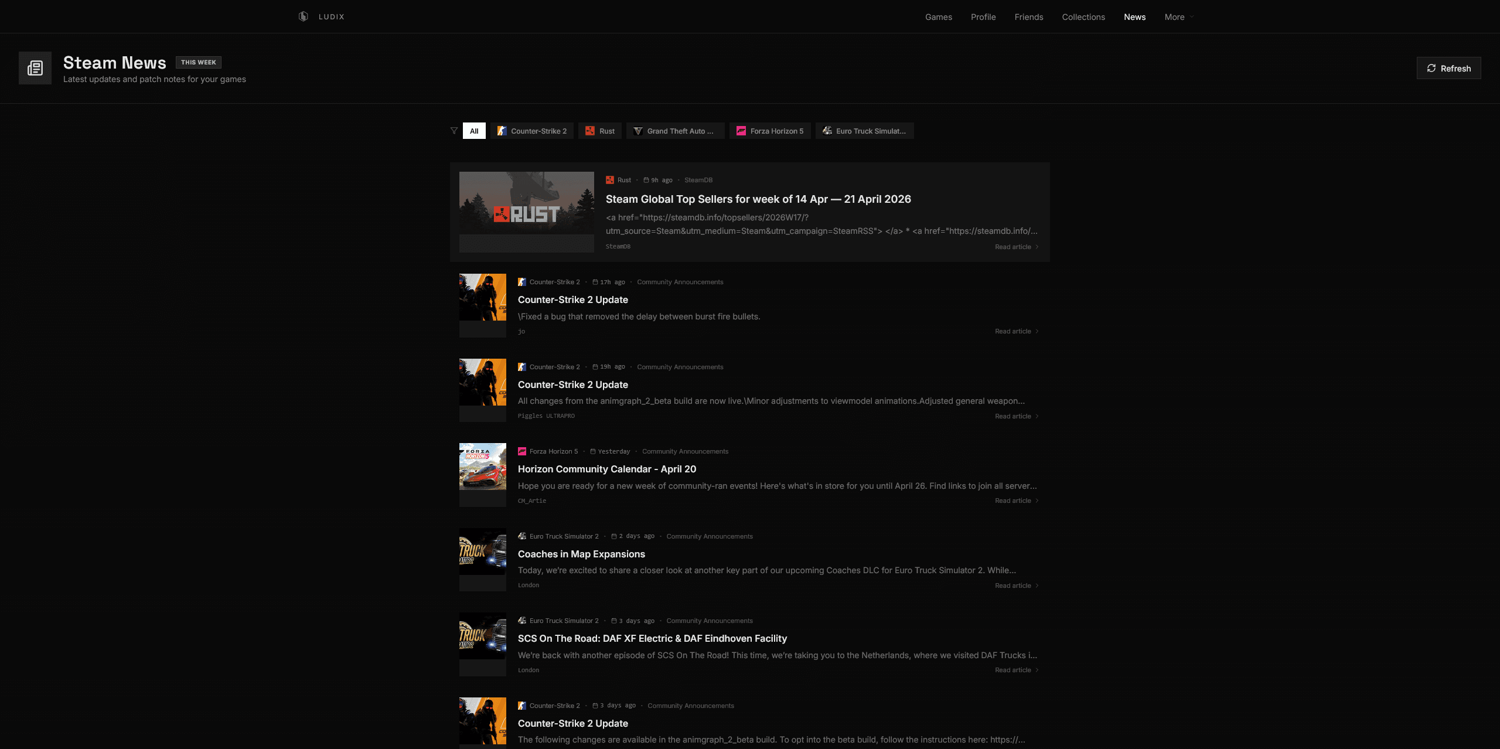This screenshot has width=1500, height=749.
Task: Click the calendar icon beside 2 days ago
Action: pyautogui.click(x=614, y=536)
